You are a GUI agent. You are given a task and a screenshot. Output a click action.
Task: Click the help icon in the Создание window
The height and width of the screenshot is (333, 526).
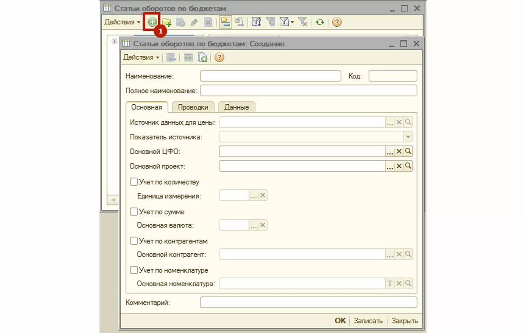click(x=219, y=57)
